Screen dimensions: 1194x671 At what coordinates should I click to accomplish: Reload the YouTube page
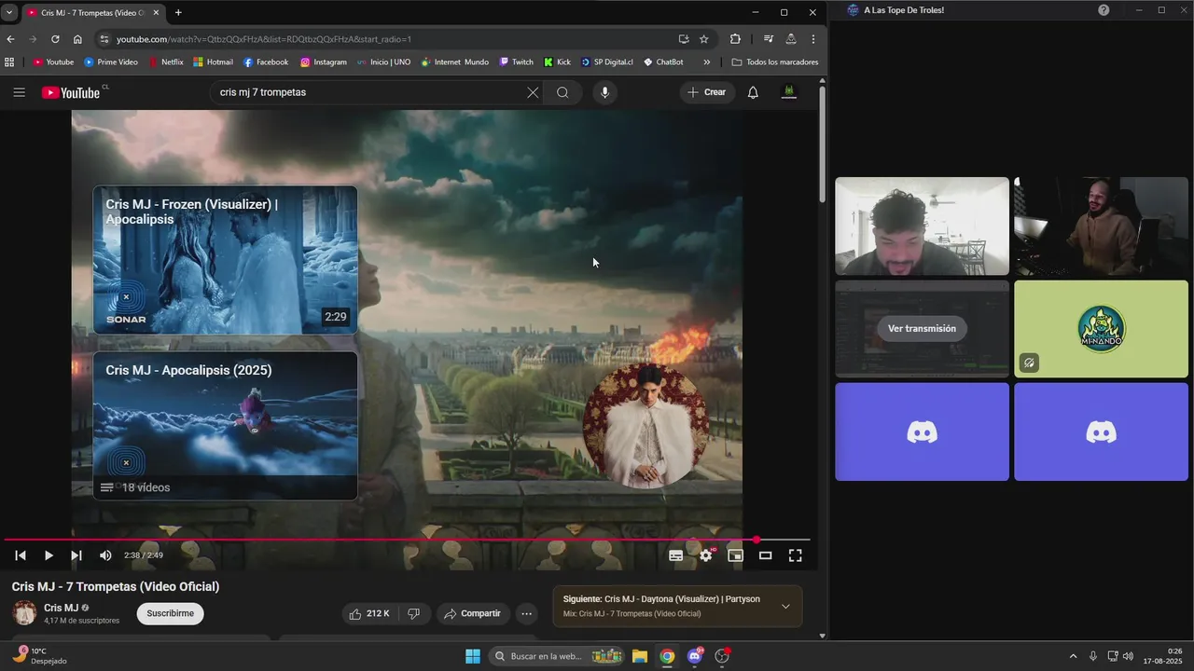pos(55,39)
